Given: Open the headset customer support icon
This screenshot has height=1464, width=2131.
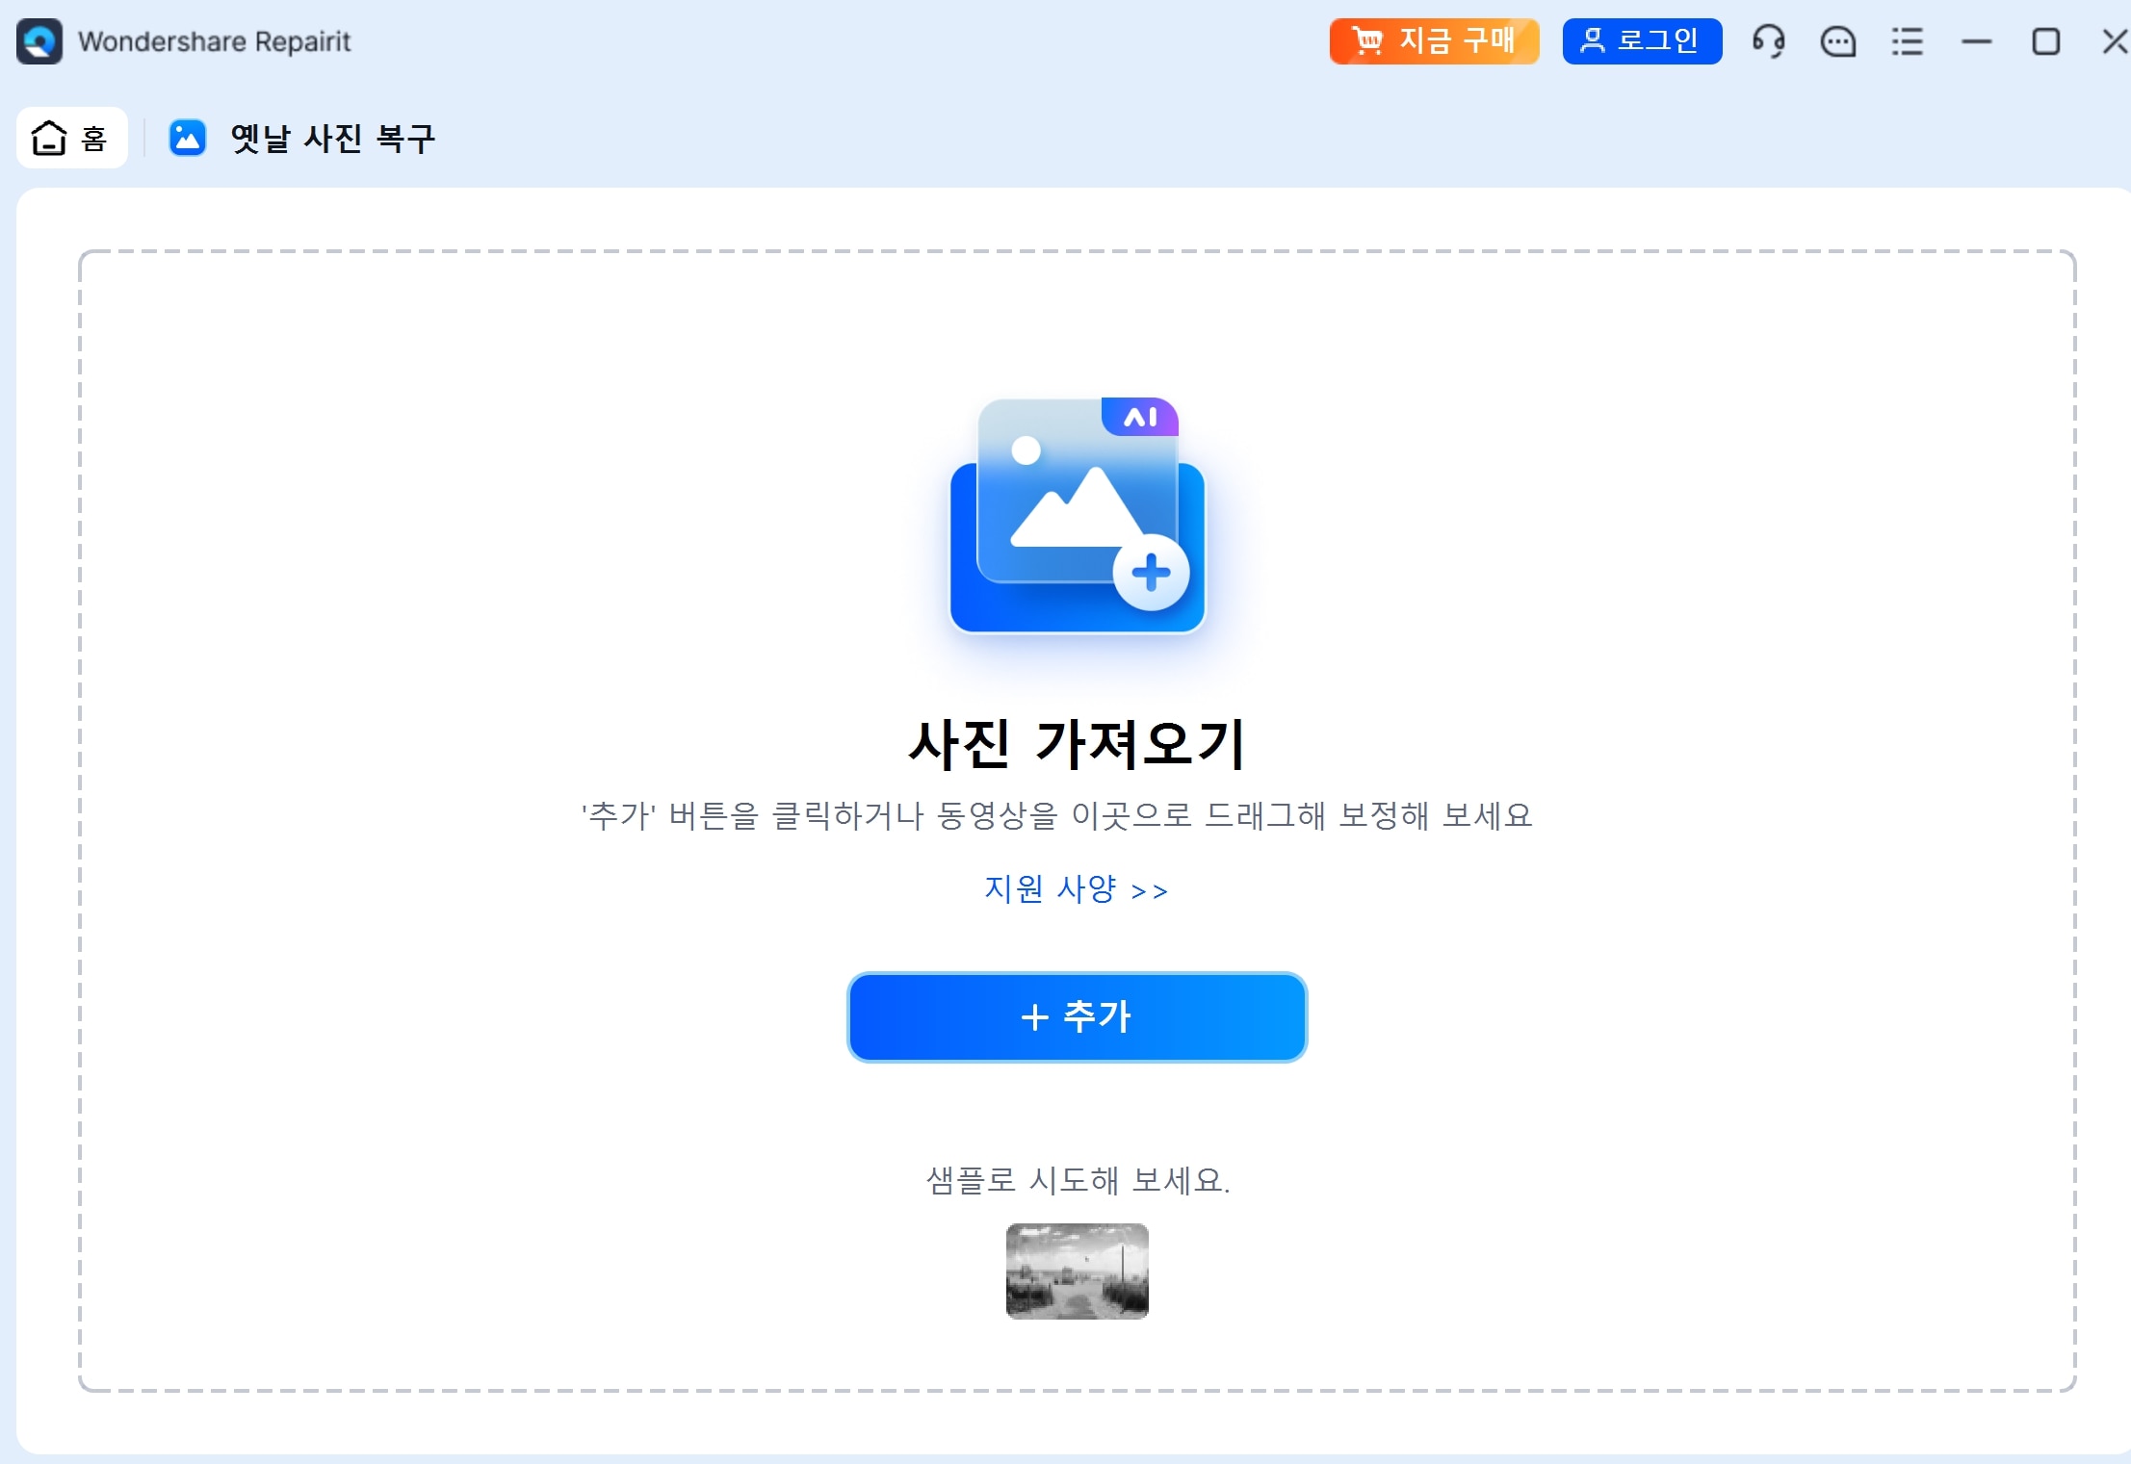Looking at the screenshot, I should (x=1768, y=41).
